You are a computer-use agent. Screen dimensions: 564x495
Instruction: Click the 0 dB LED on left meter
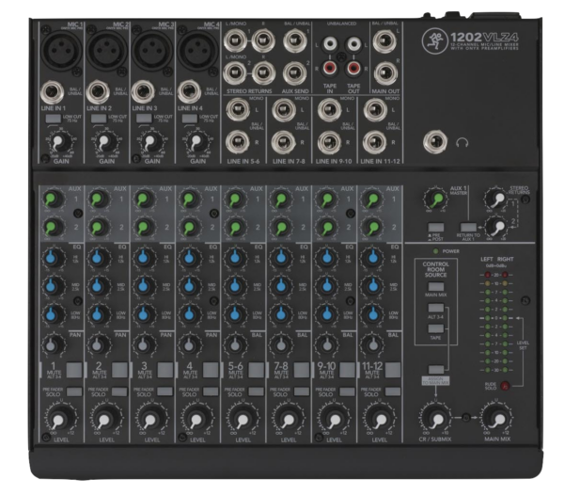coord(487,318)
